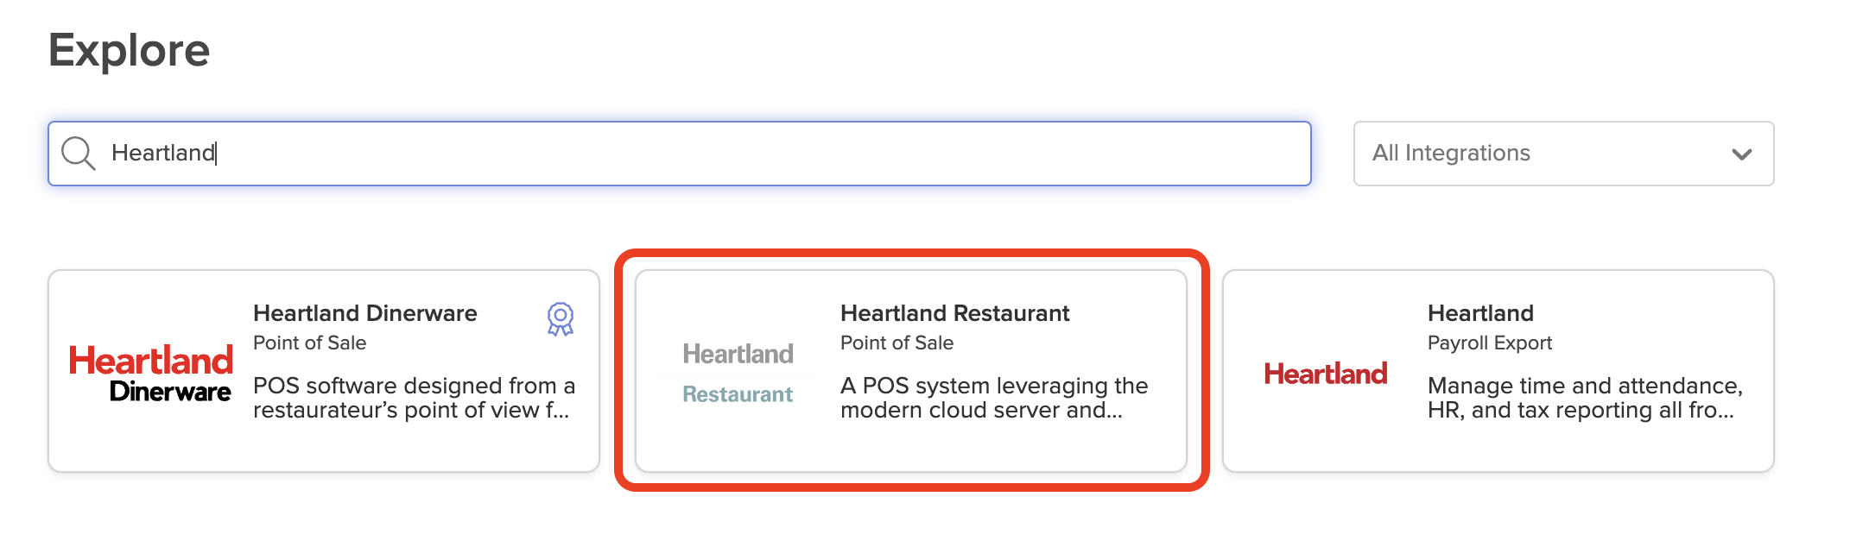Focus the Heartland search field
This screenshot has width=1850, height=547.
pos(680,154)
